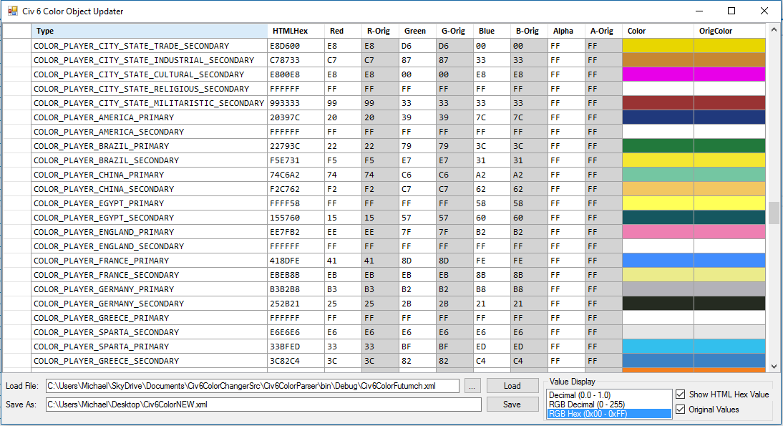Click the Save button
Screen dimensions: 783x426
coord(512,405)
